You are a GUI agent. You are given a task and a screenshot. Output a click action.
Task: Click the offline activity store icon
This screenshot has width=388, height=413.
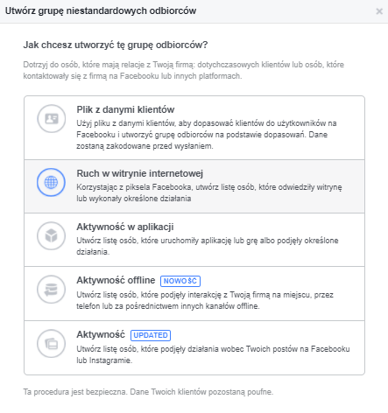(52, 290)
